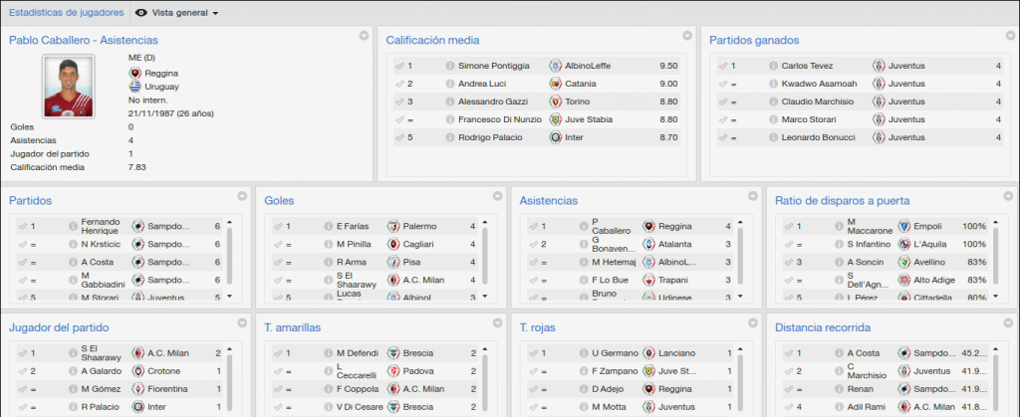Viewport: 1020px width, 417px height.
Task: Click the Juventus badge next to Carlos Tevez
Action: coord(879,66)
